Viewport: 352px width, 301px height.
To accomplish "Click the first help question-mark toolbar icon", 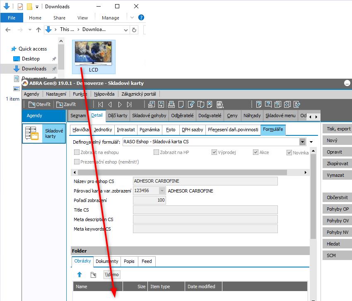I will tap(258, 104).
